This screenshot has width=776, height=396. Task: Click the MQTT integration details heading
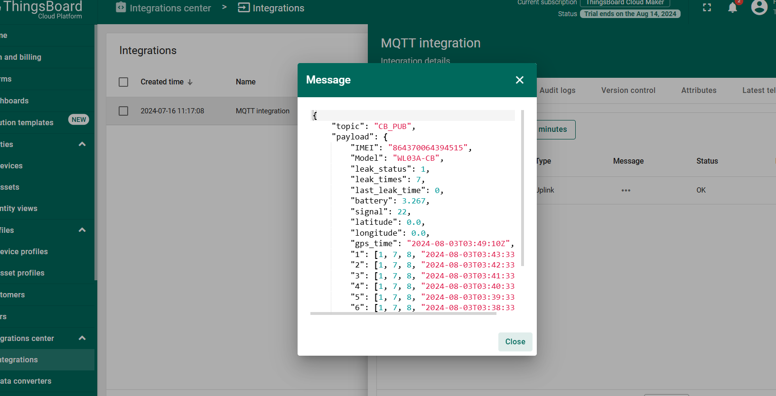(430, 43)
